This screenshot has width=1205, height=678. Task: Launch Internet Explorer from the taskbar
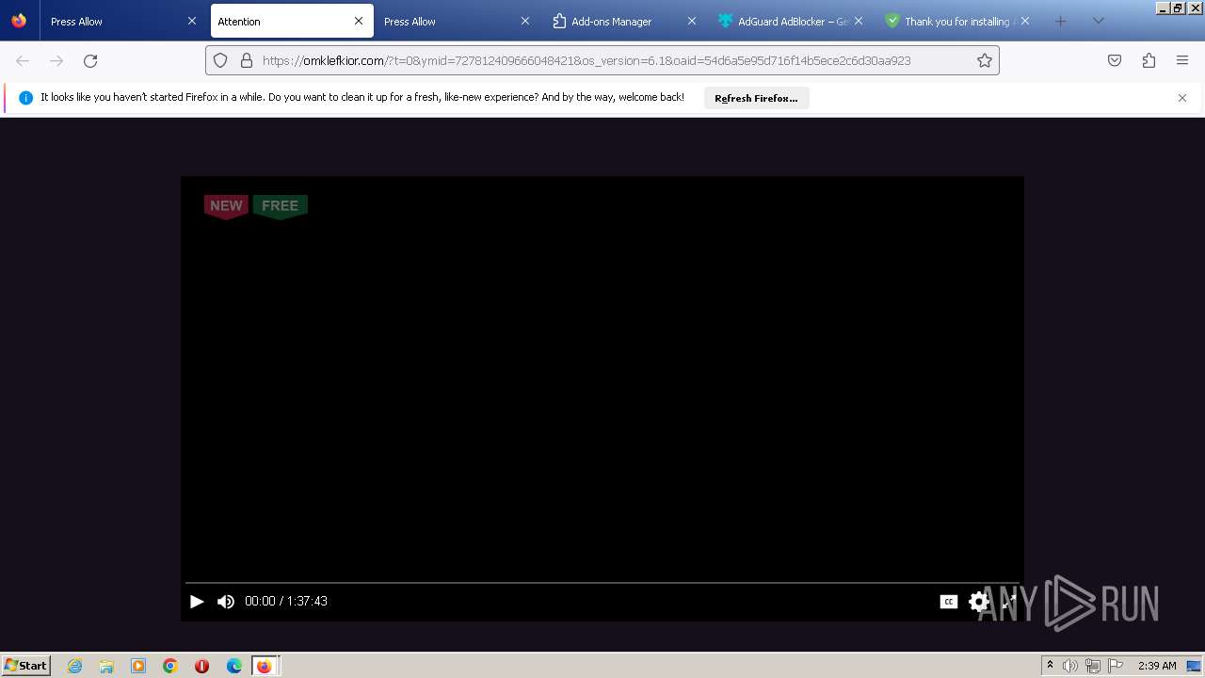point(75,666)
